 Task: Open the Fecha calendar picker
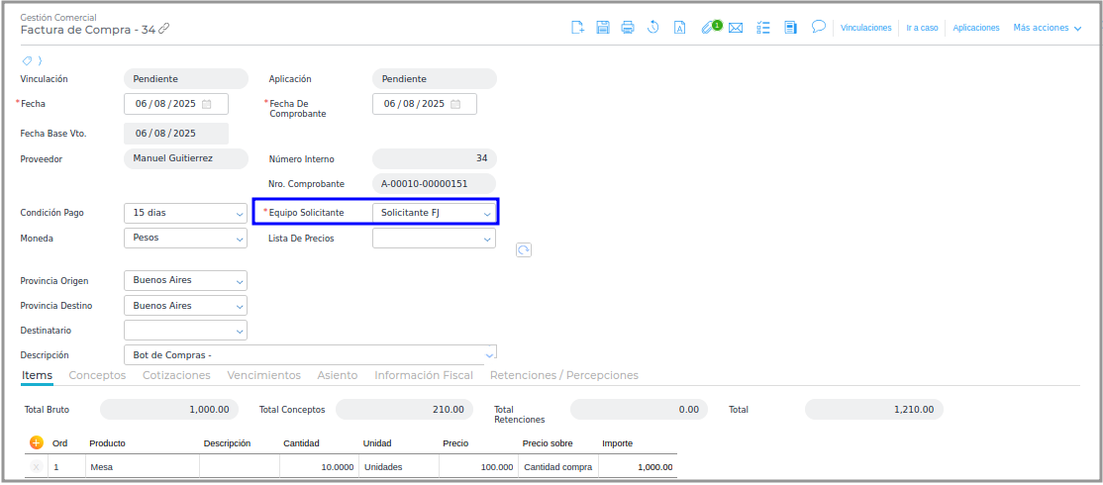tap(207, 104)
